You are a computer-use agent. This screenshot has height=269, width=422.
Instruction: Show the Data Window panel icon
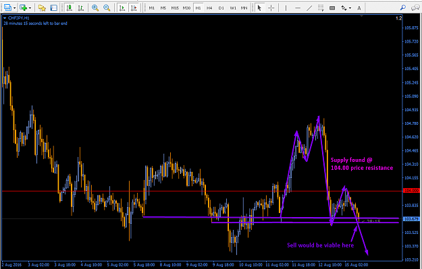(54, 8)
